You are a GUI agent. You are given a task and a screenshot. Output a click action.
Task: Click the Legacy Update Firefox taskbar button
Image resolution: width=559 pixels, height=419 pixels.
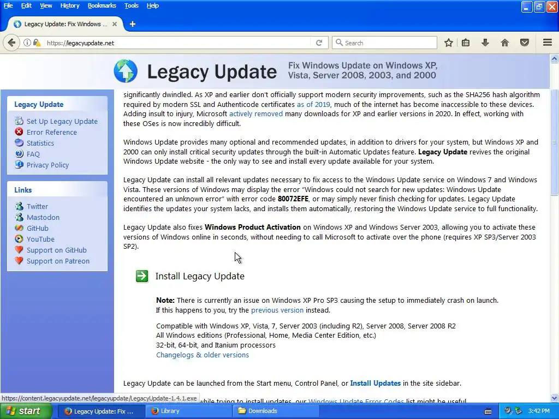[101, 411]
